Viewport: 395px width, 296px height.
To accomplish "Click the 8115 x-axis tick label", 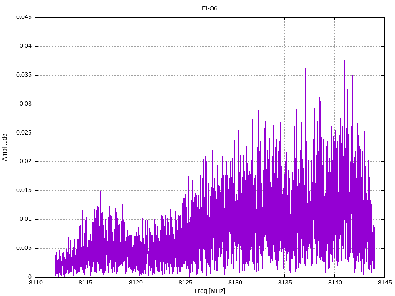I will click(x=86, y=283).
